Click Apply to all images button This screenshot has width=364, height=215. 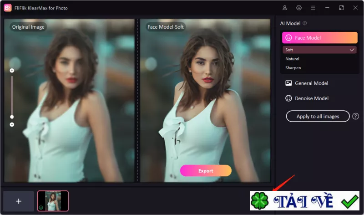click(318, 116)
